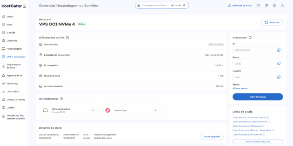Click the Link na bio chain icon

click(x=3, y=92)
